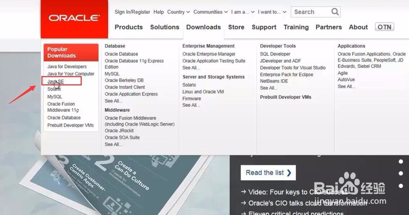The height and width of the screenshot is (215, 409).
Task: Click the Sign In/Register link
Action: click(132, 12)
